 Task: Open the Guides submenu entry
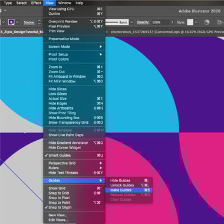pyautogui.click(x=74, y=180)
